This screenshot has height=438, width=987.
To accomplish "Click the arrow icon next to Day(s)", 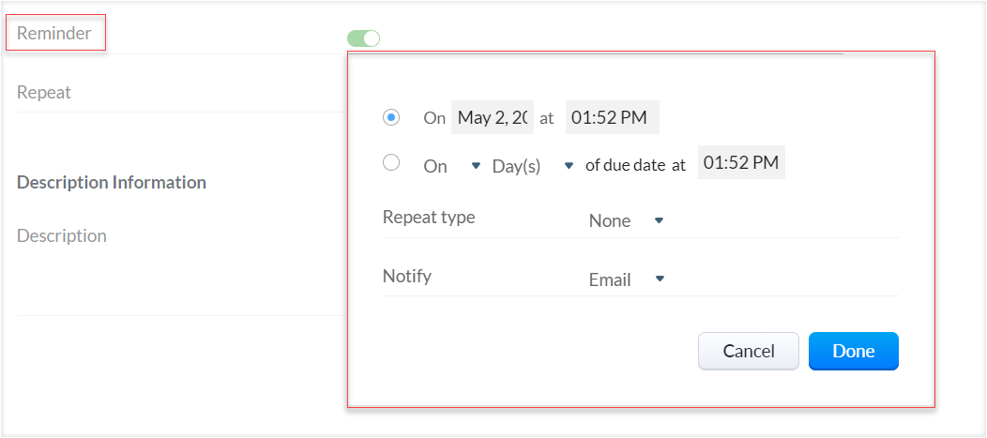I will pos(568,166).
